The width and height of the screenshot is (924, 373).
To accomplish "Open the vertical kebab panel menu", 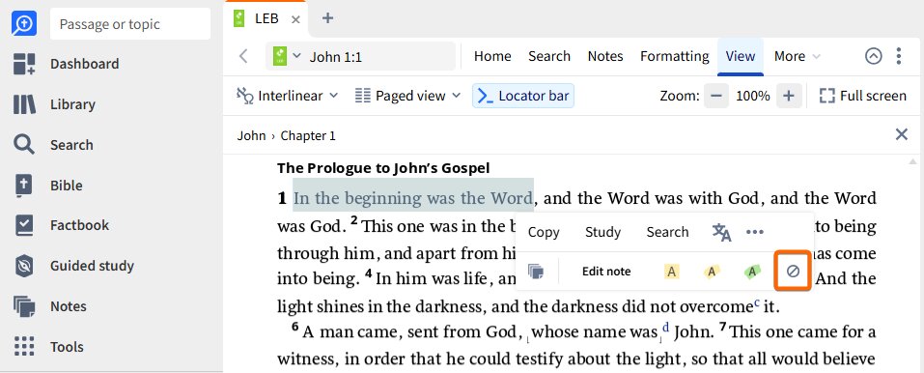I will [899, 56].
